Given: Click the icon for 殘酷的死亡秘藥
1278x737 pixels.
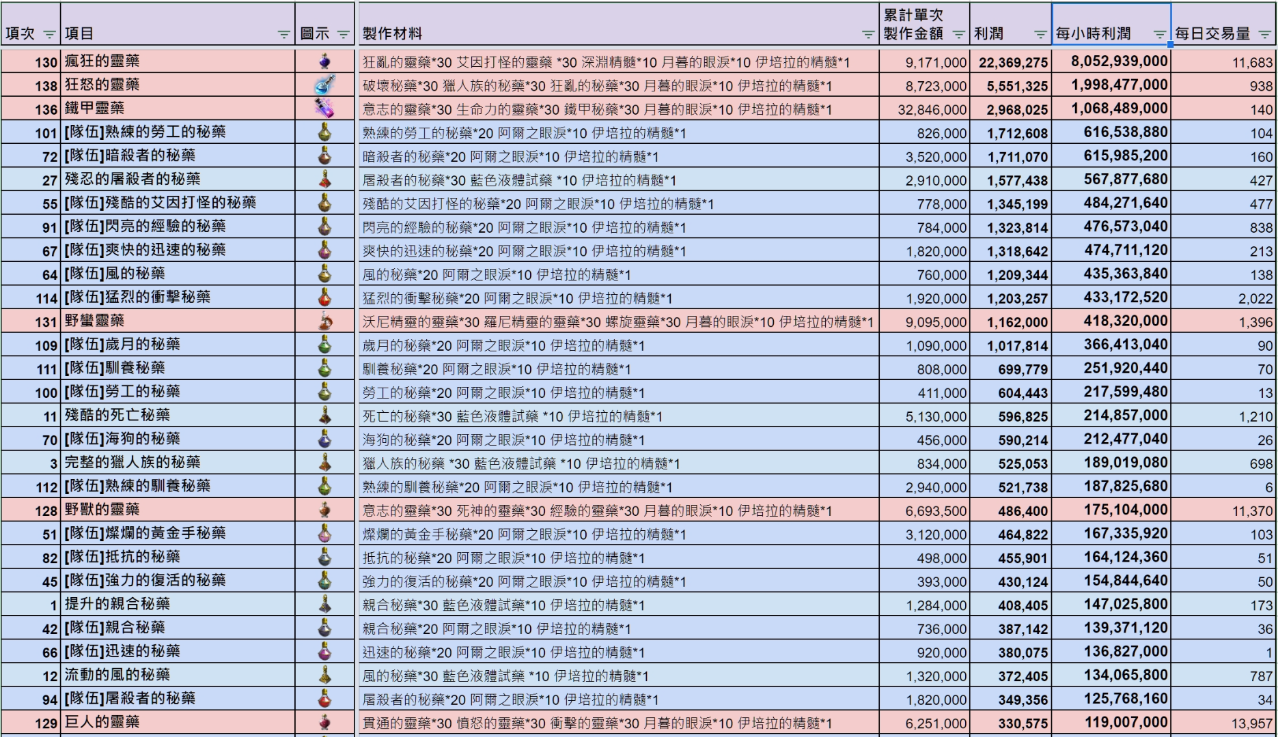Looking at the screenshot, I should (x=325, y=416).
